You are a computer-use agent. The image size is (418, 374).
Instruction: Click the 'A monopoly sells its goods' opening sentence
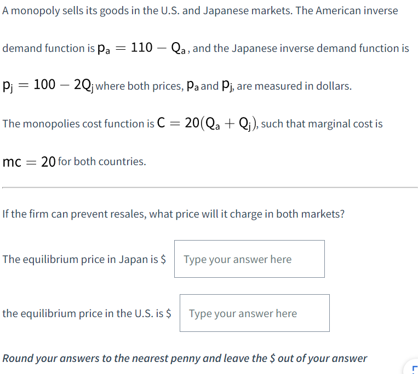[200, 10]
